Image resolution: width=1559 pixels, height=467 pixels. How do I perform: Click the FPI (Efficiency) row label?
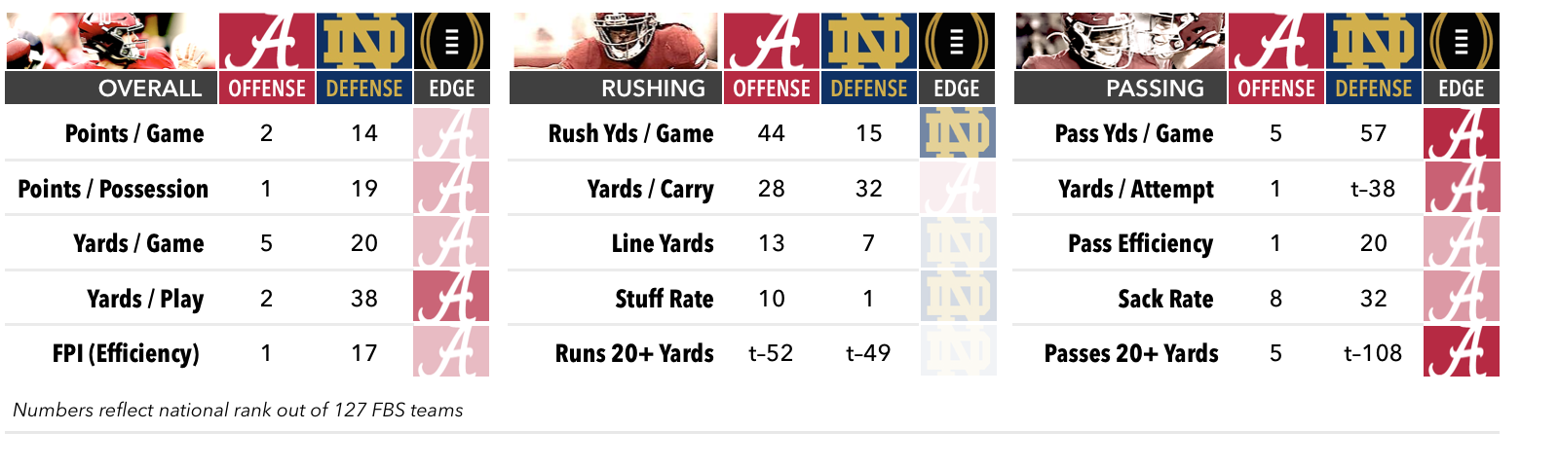126,353
